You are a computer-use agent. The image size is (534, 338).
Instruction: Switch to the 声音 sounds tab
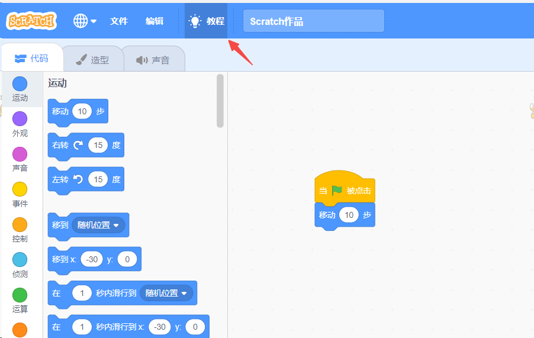153,60
